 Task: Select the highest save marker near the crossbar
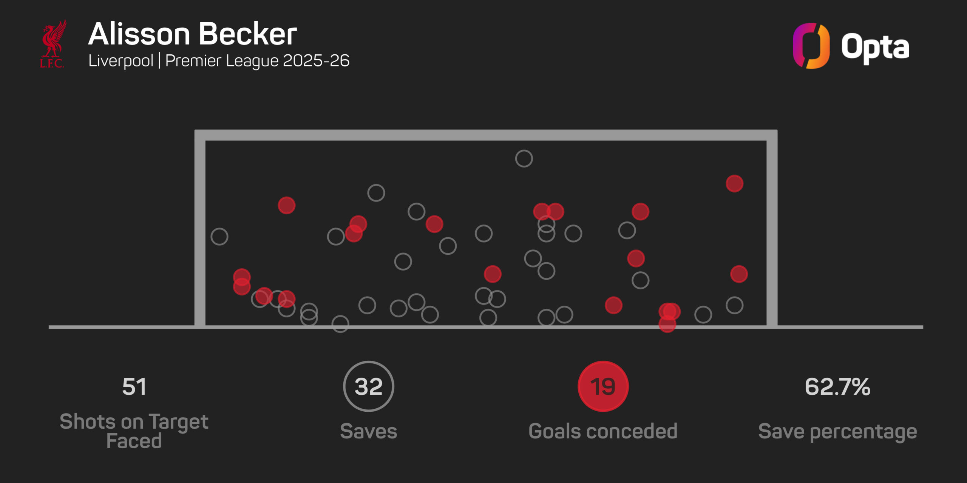[x=524, y=158]
